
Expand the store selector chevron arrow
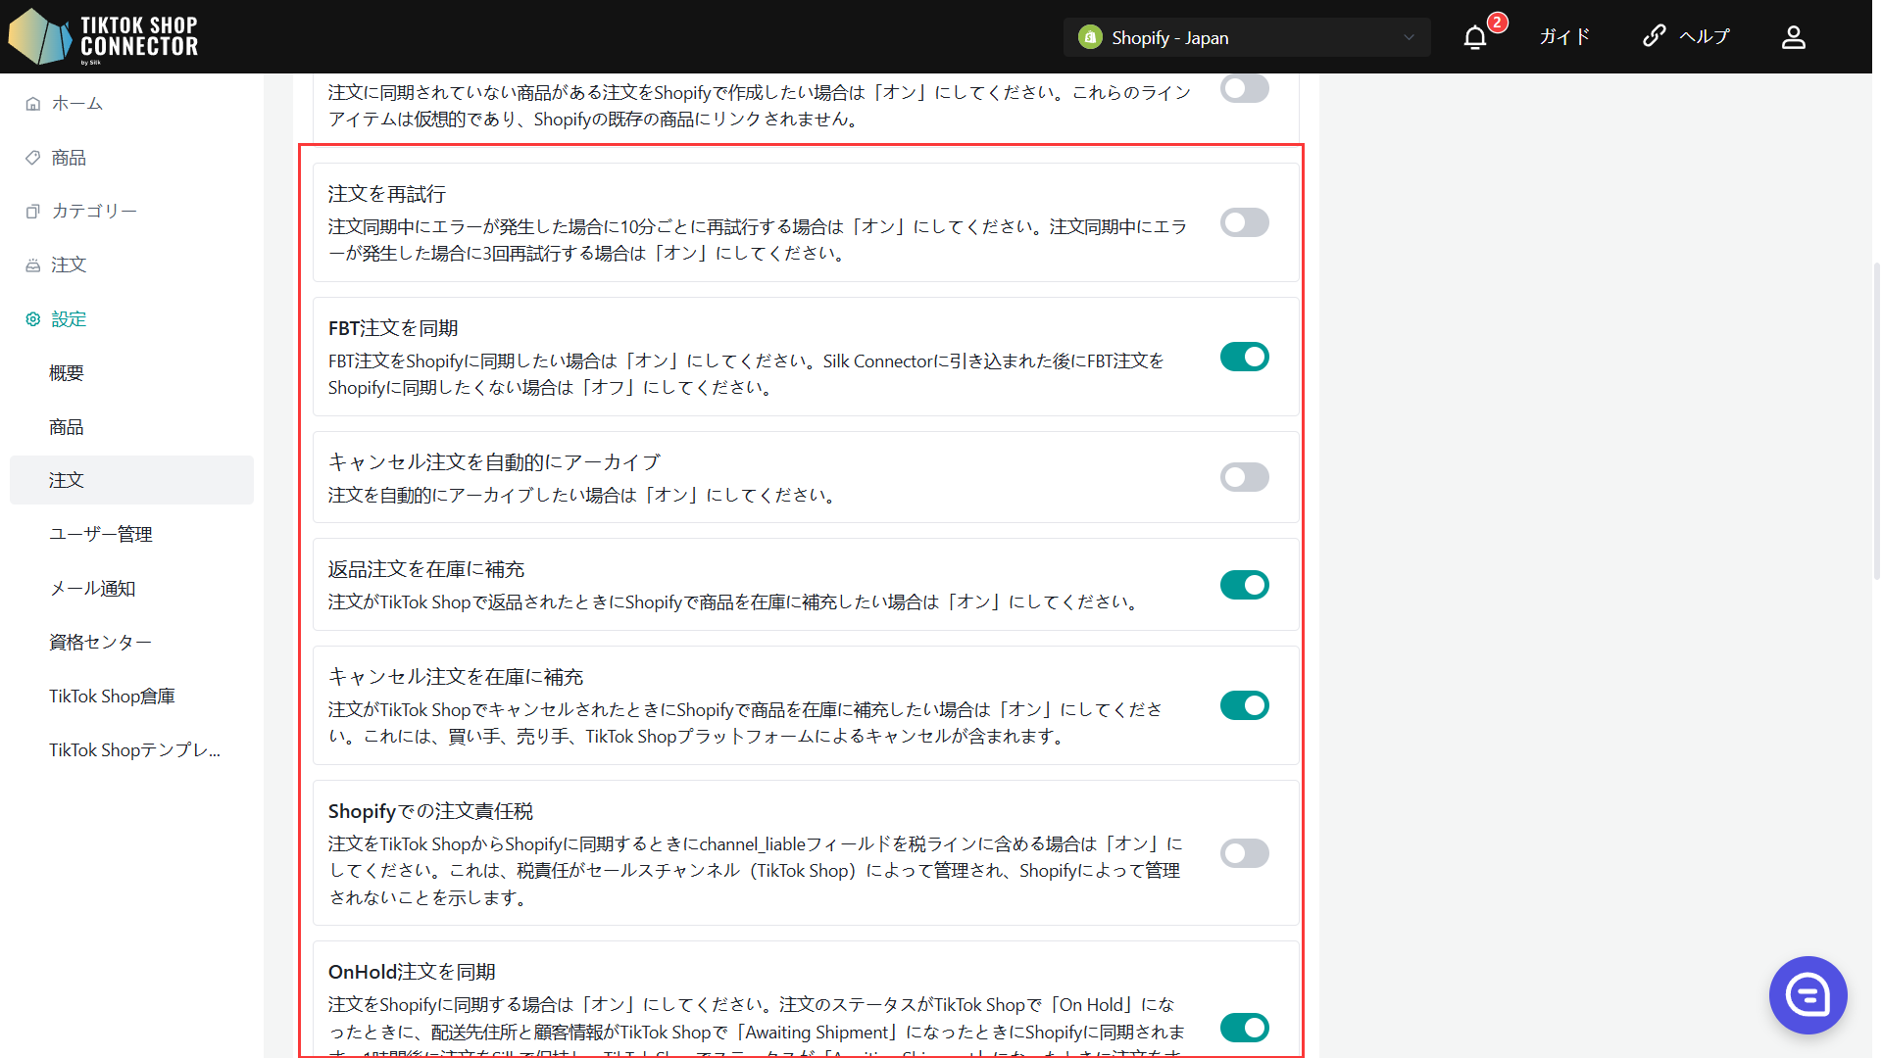click(1409, 37)
